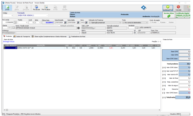Click the Cliente search button
This screenshot has height=116, width=193.
(13, 28)
